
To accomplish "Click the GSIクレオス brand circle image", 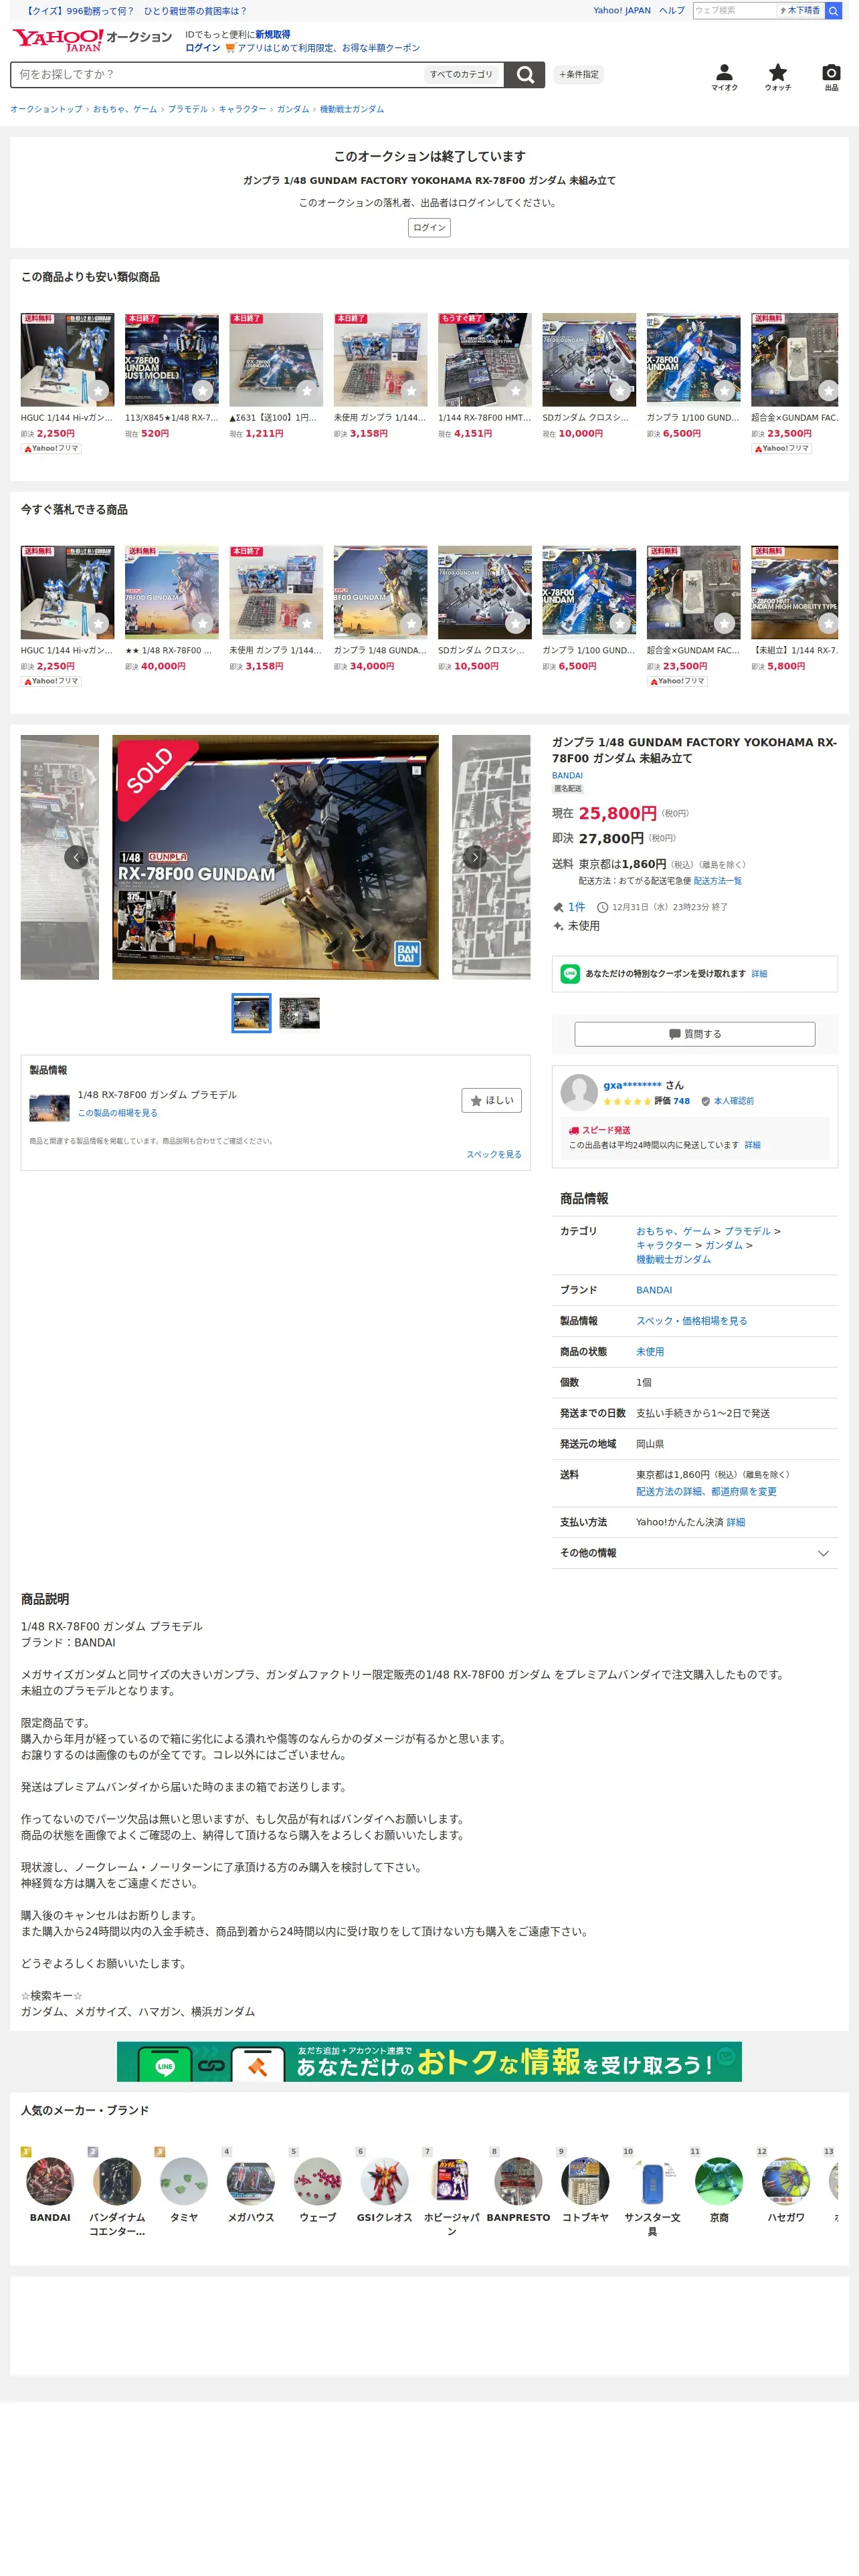I will point(385,2181).
